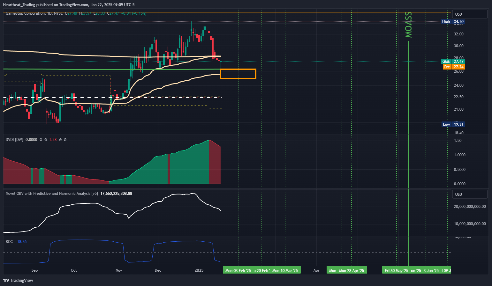This screenshot has width=492, height=286.
Task: Select the Mon 28 Apr '25 date marker
Action: (x=352, y=270)
